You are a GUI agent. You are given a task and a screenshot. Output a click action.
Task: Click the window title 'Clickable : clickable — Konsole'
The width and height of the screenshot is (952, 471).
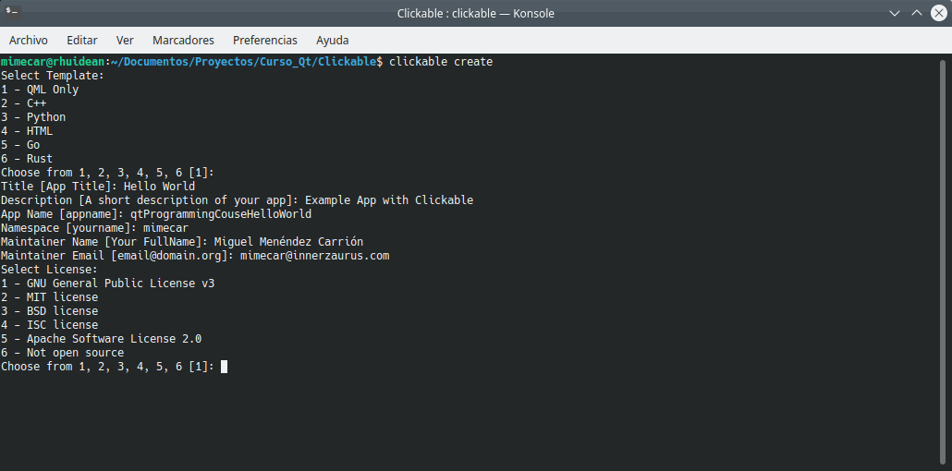click(475, 13)
